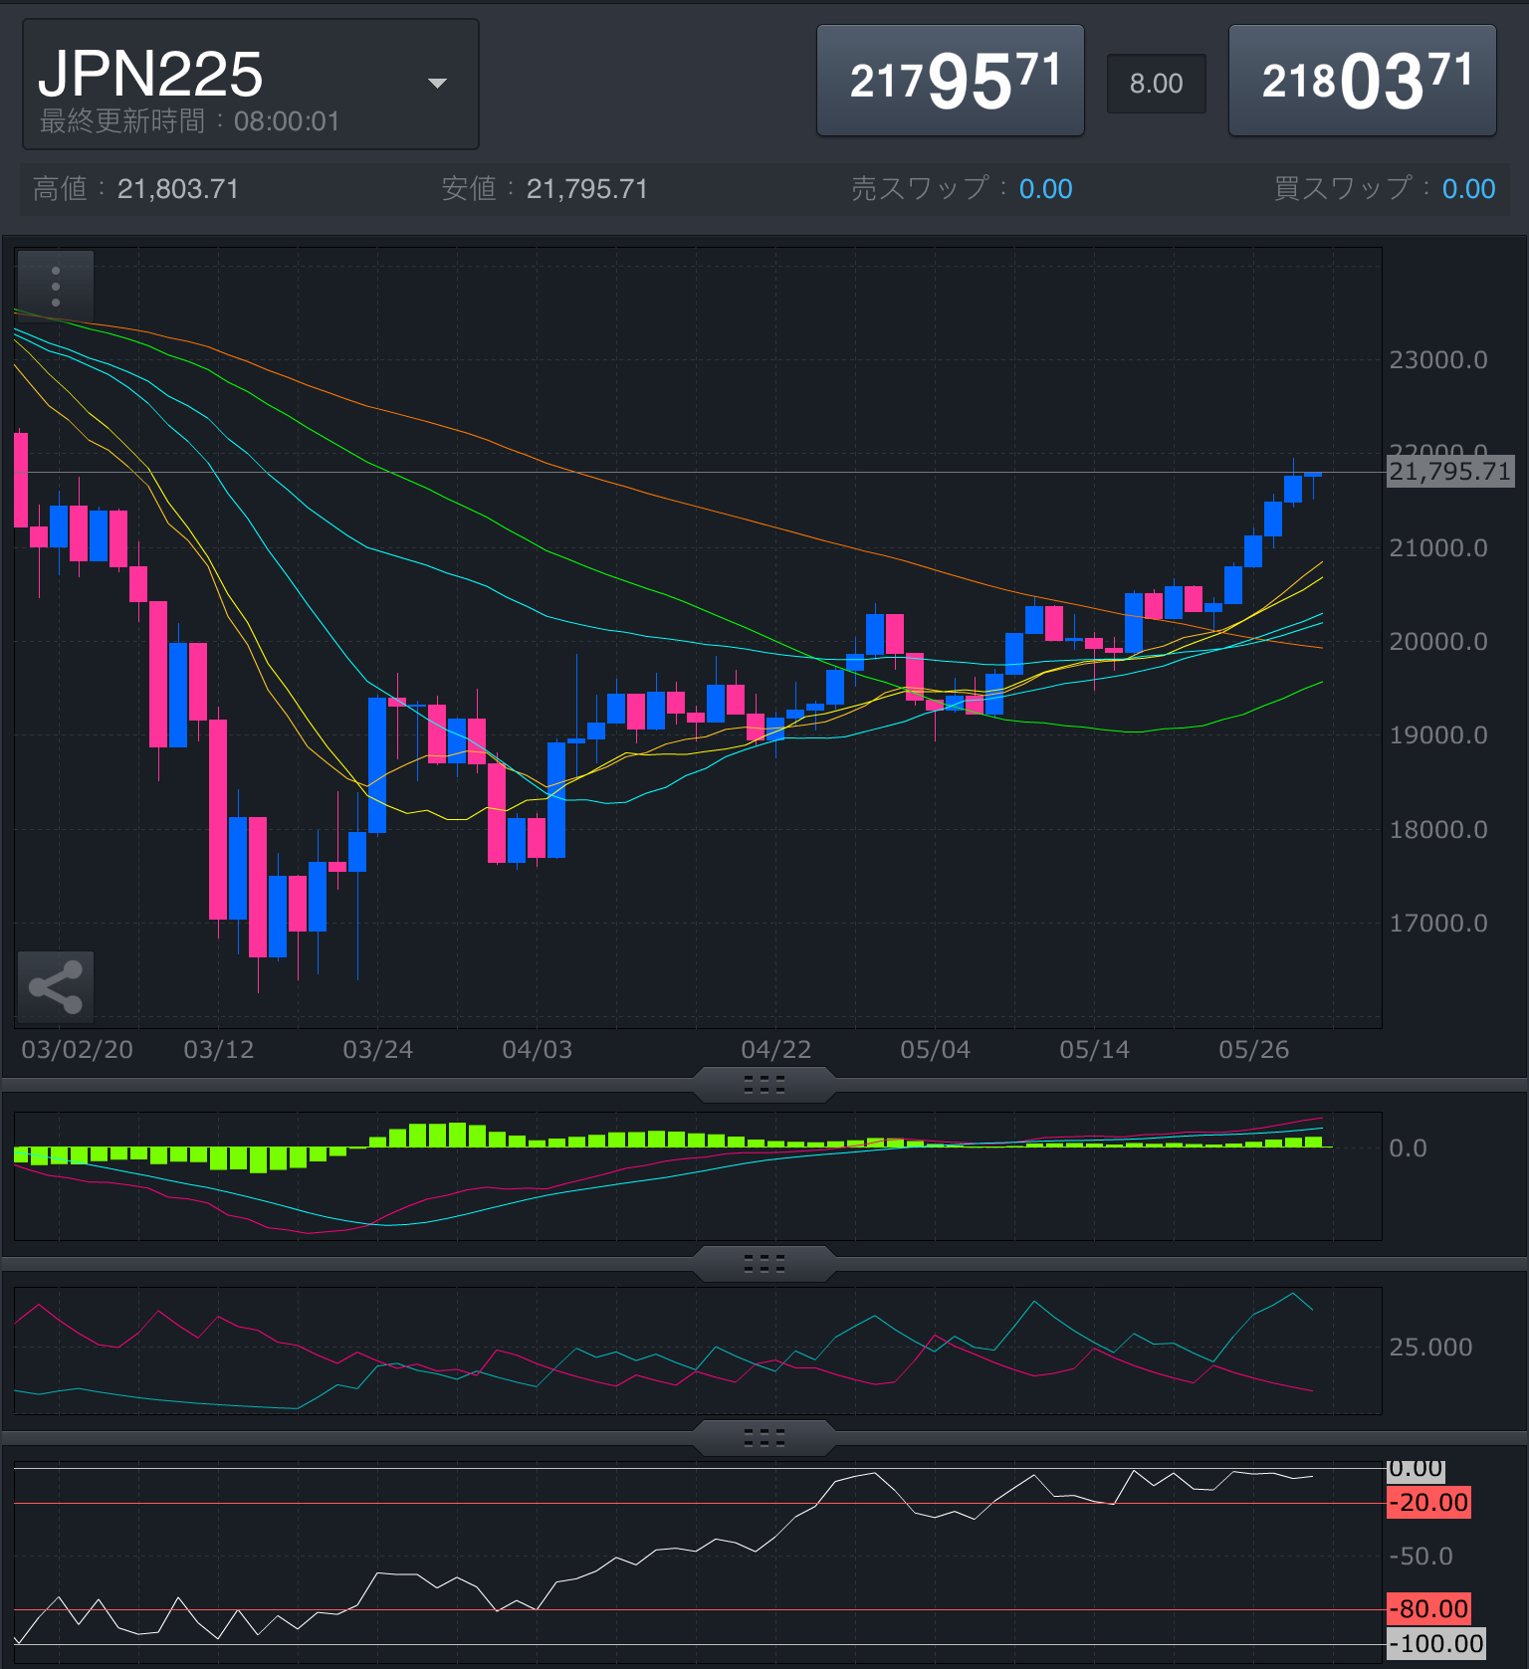Click the -80.00 oversold level label
1529x1669 pixels.
point(1428,1608)
